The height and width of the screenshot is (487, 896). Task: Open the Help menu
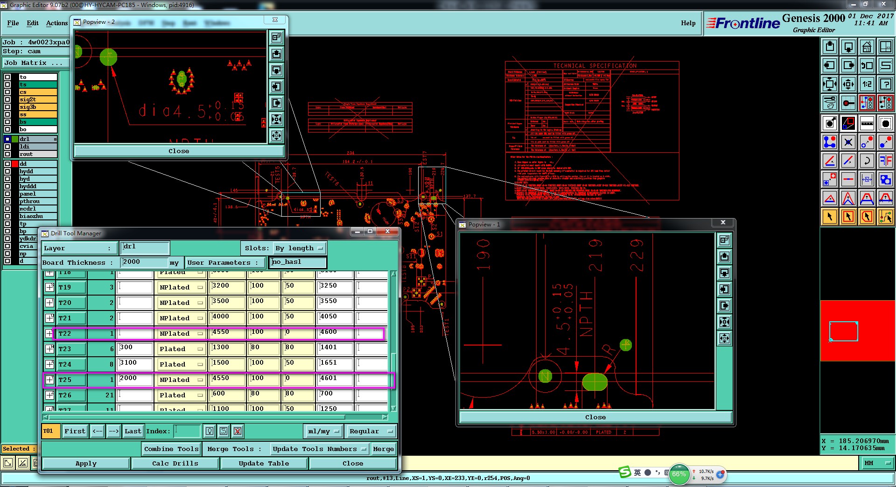click(x=688, y=23)
